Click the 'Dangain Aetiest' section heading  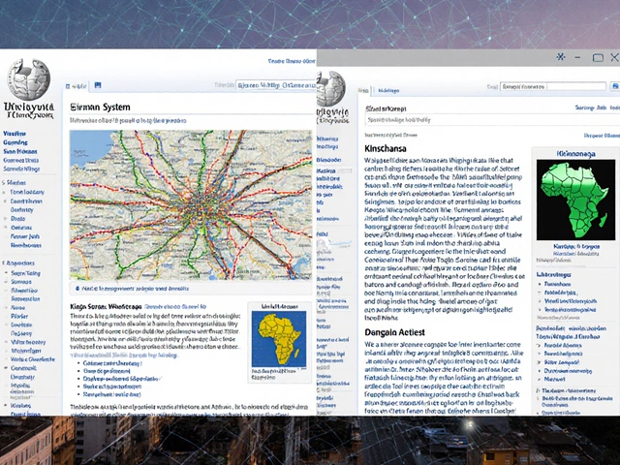[394, 332]
